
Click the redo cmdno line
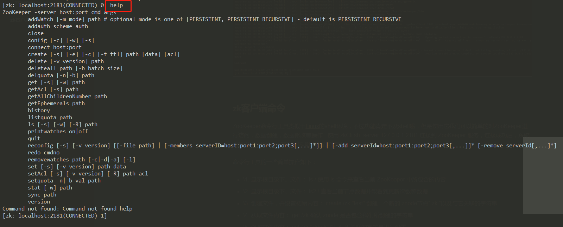coord(44,153)
